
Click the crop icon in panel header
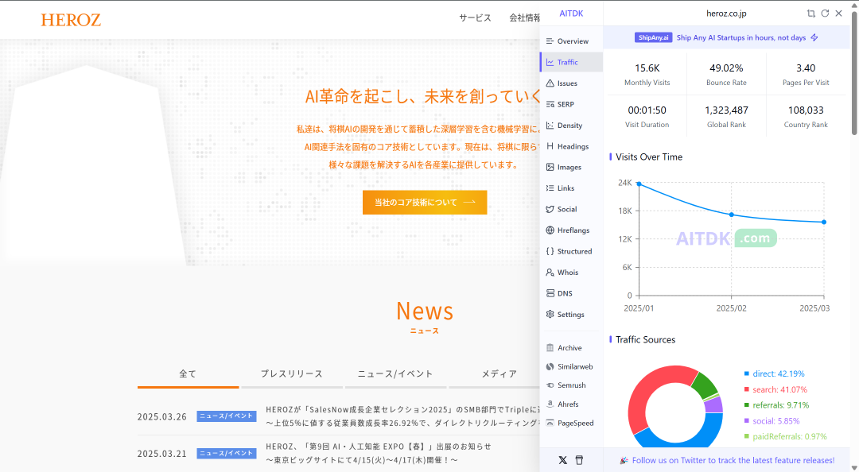point(810,14)
